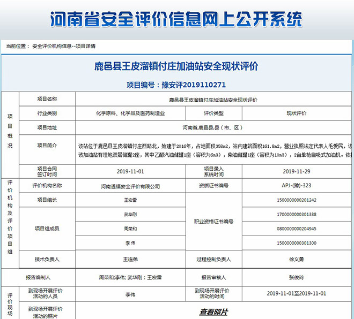The height and width of the screenshot is (319, 354).
Task: Select entry date 2019-11-29
Action: click(297, 171)
